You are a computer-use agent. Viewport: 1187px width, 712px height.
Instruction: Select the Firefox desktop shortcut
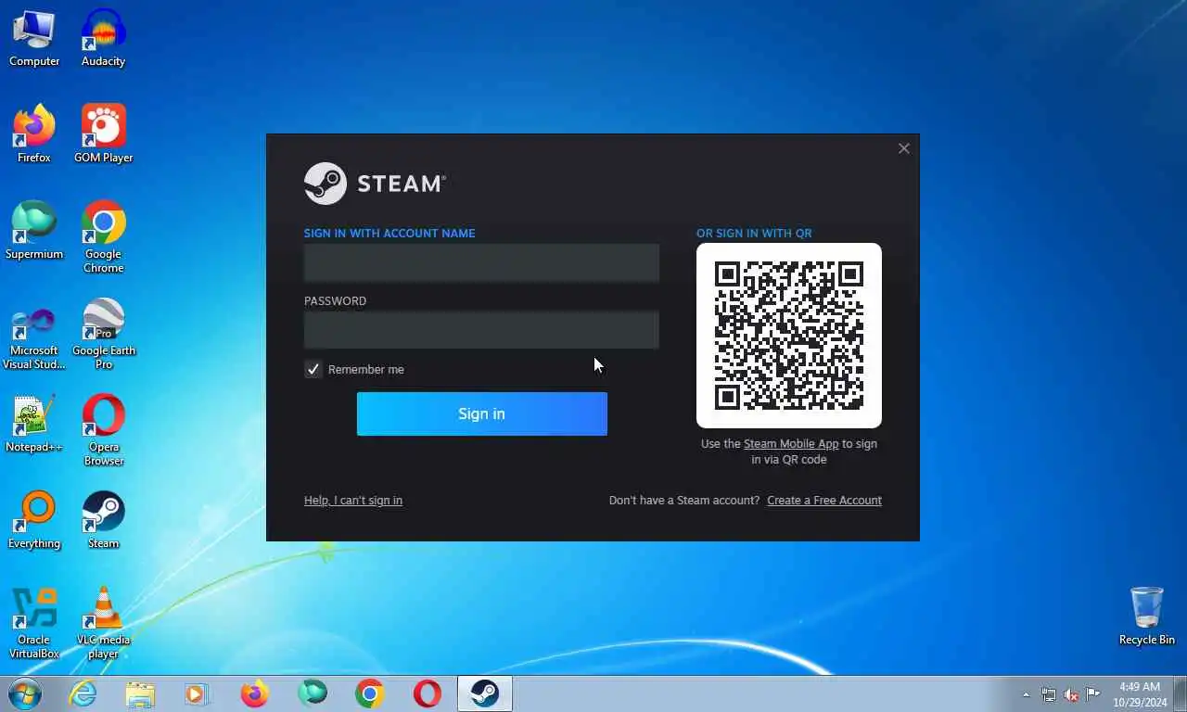[x=34, y=135]
